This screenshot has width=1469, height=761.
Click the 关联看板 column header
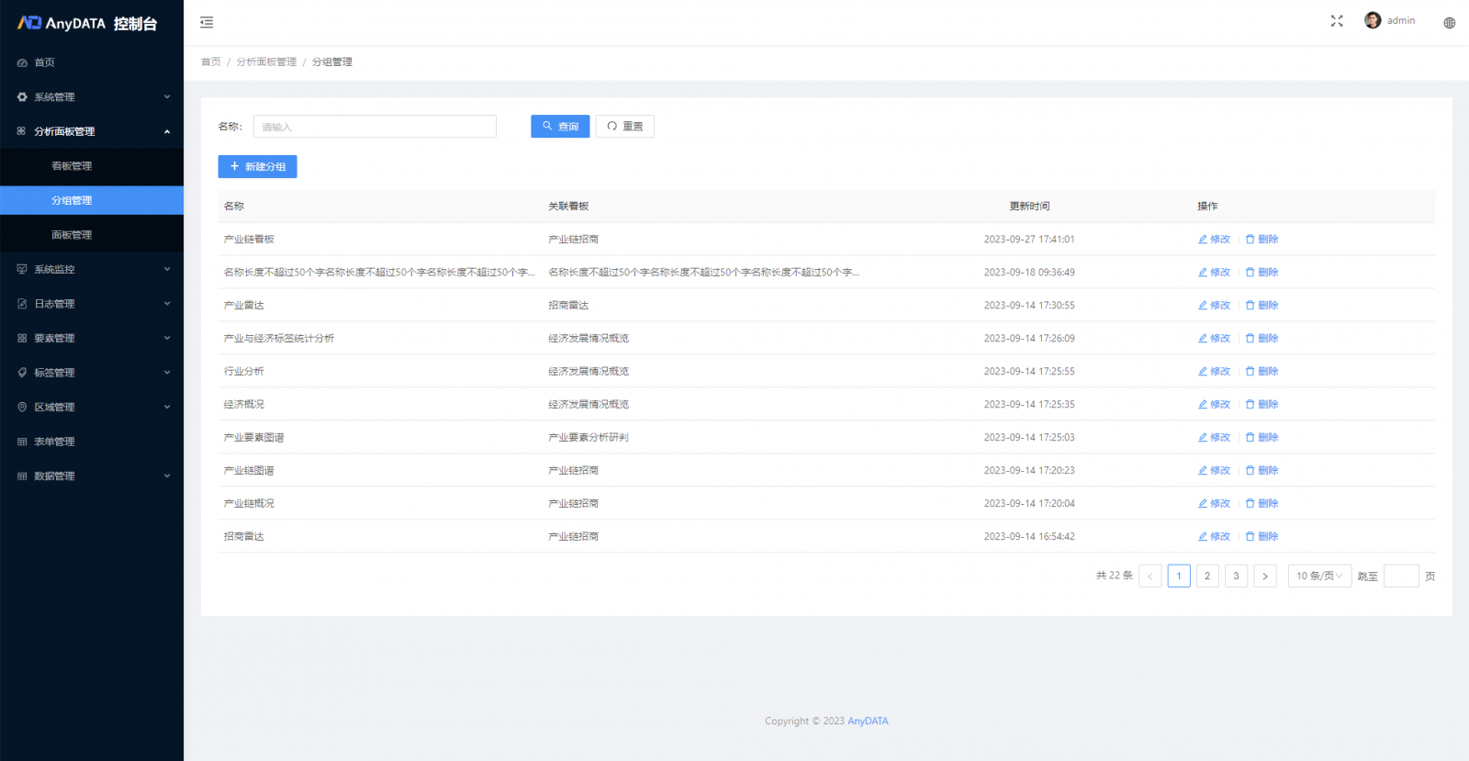(x=568, y=206)
